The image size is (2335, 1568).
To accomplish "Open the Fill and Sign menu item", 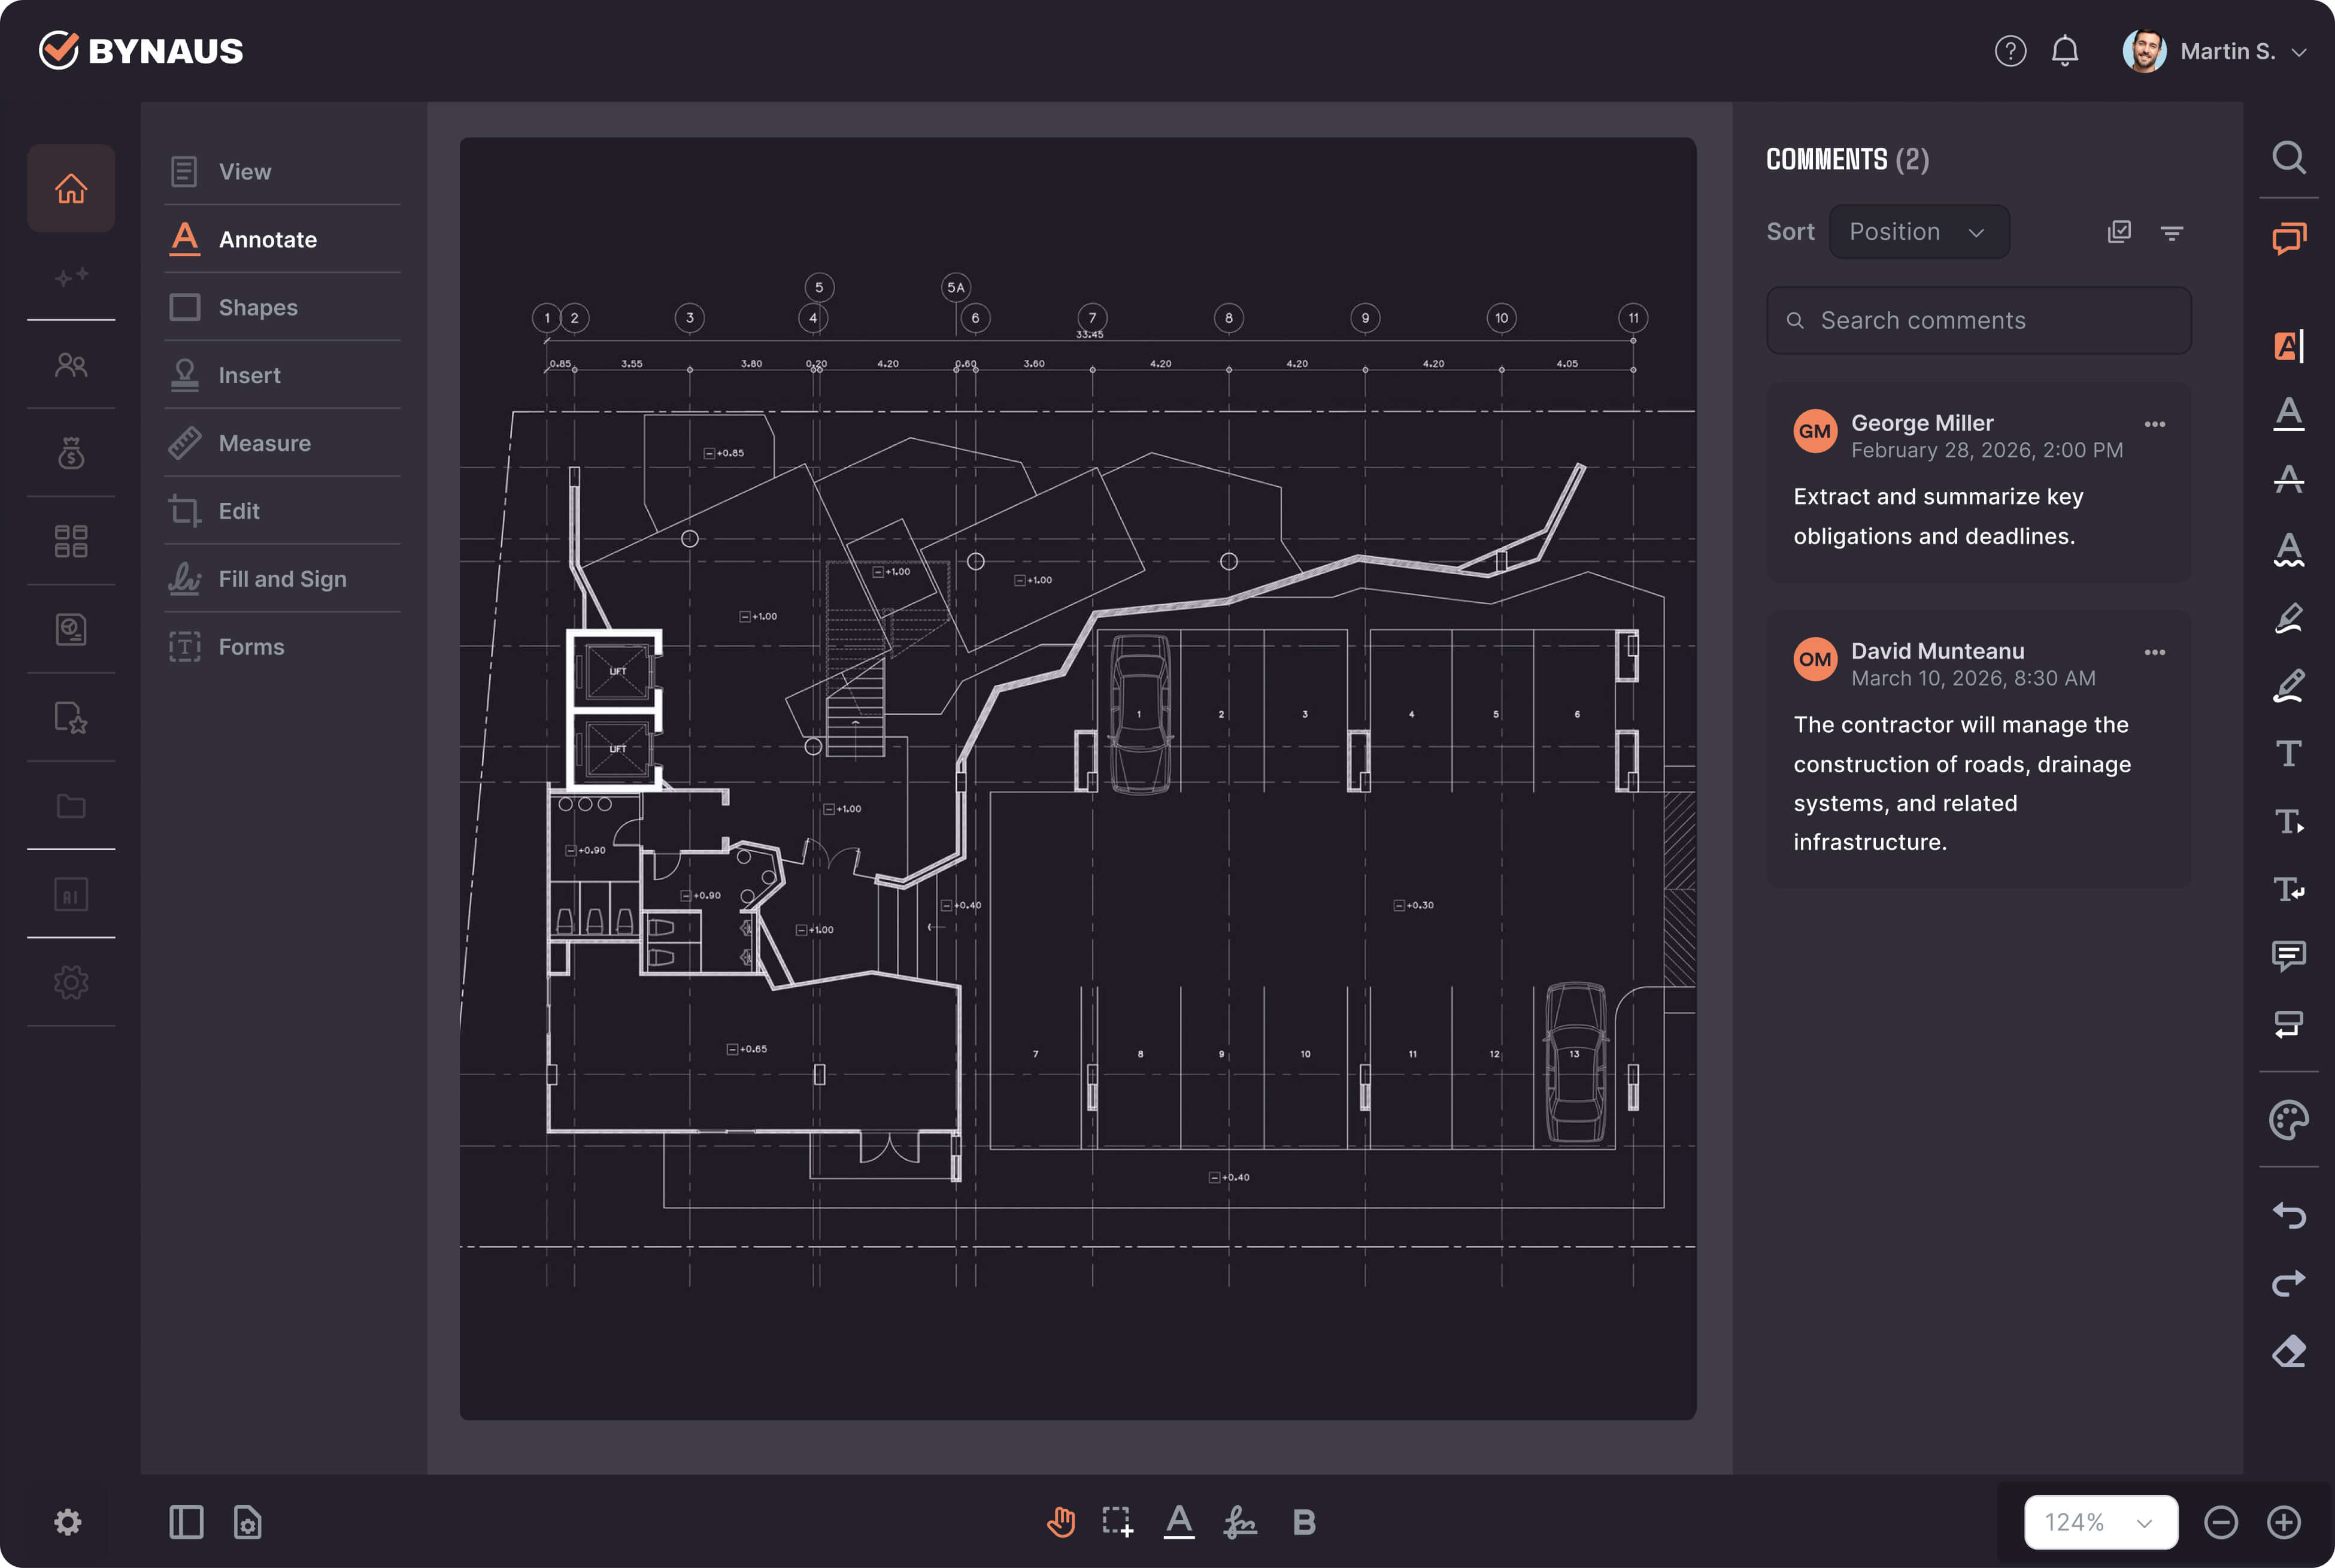I will pyautogui.click(x=282, y=579).
